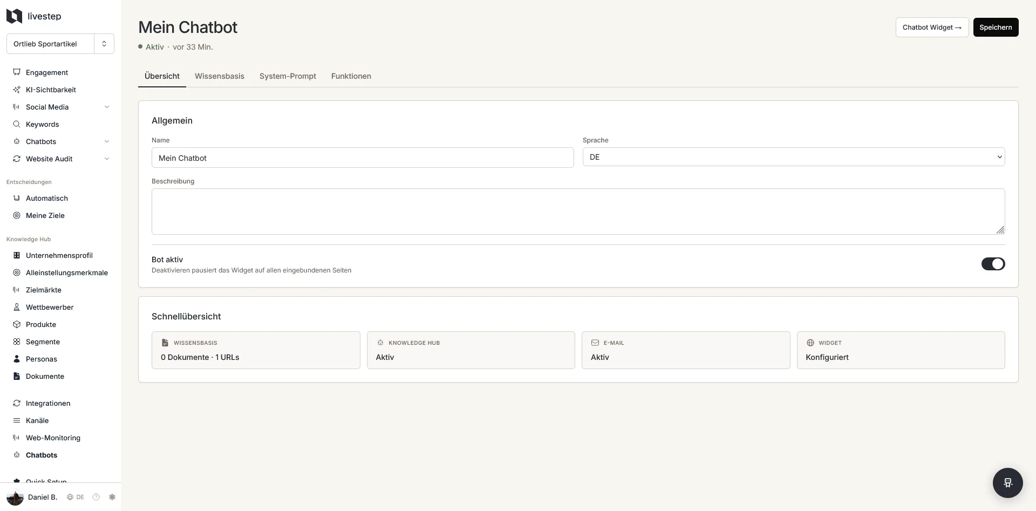Grab the Beschreibung textarea resize handle
This screenshot has height=511, width=1036.
click(x=1000, y=230)
